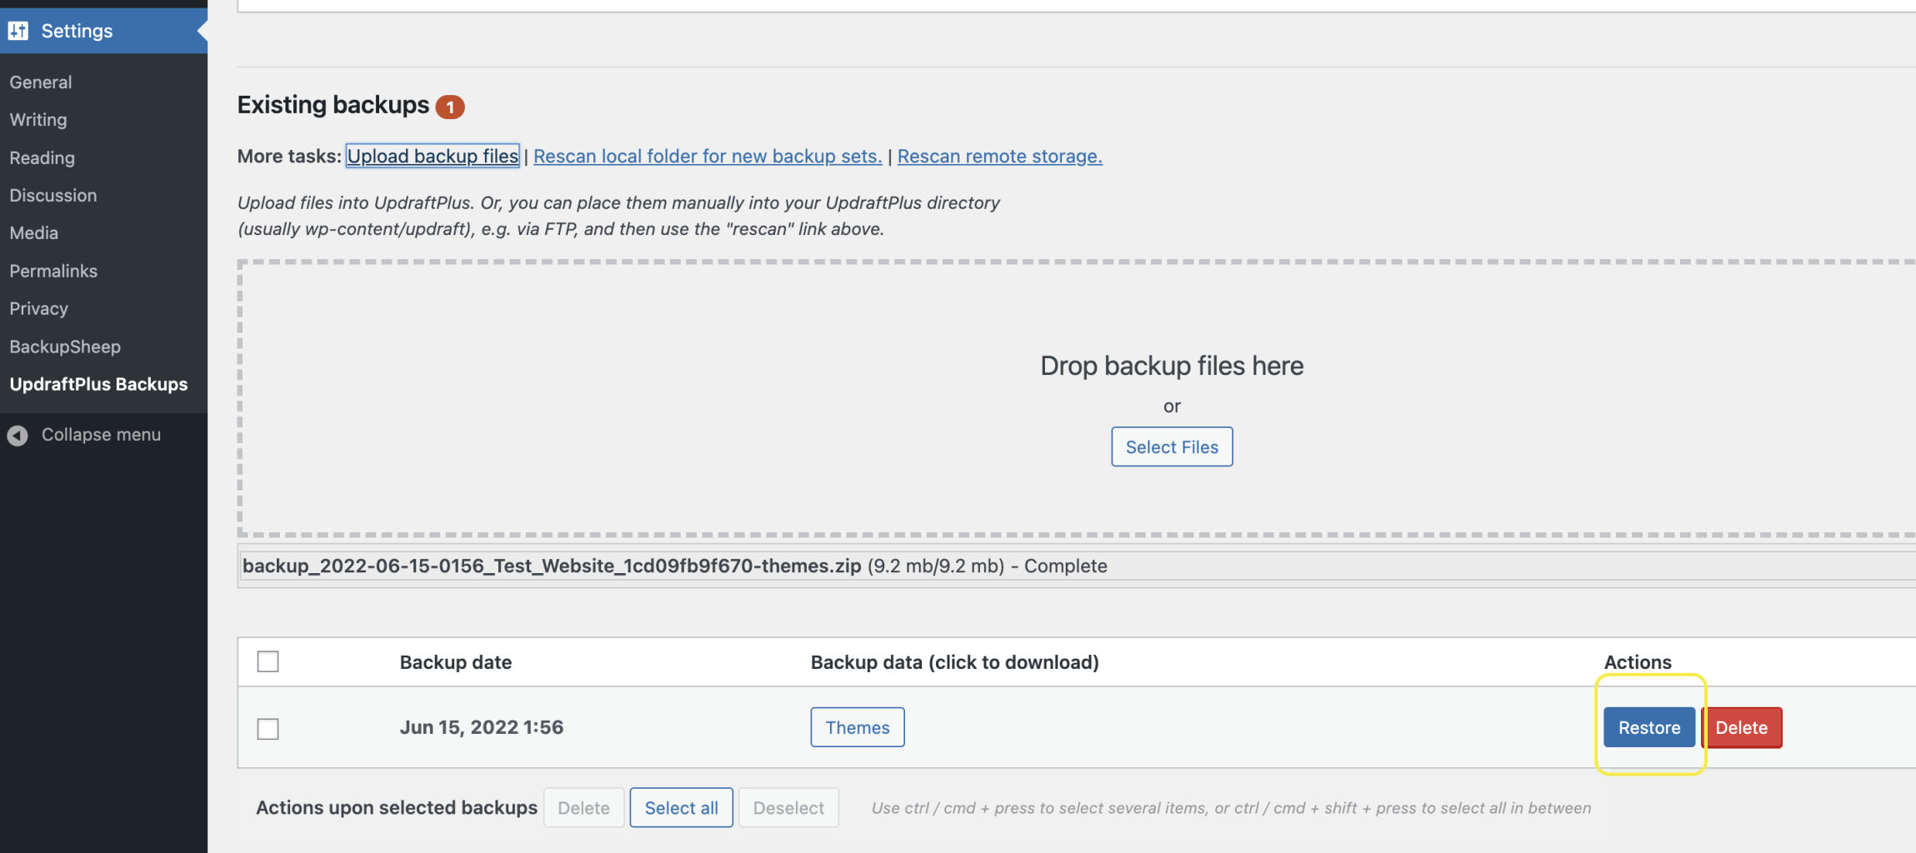Click the Backup data column header
Image resolution: width=1916 pixels, height=853 pixels.
[x=955, y=662]
